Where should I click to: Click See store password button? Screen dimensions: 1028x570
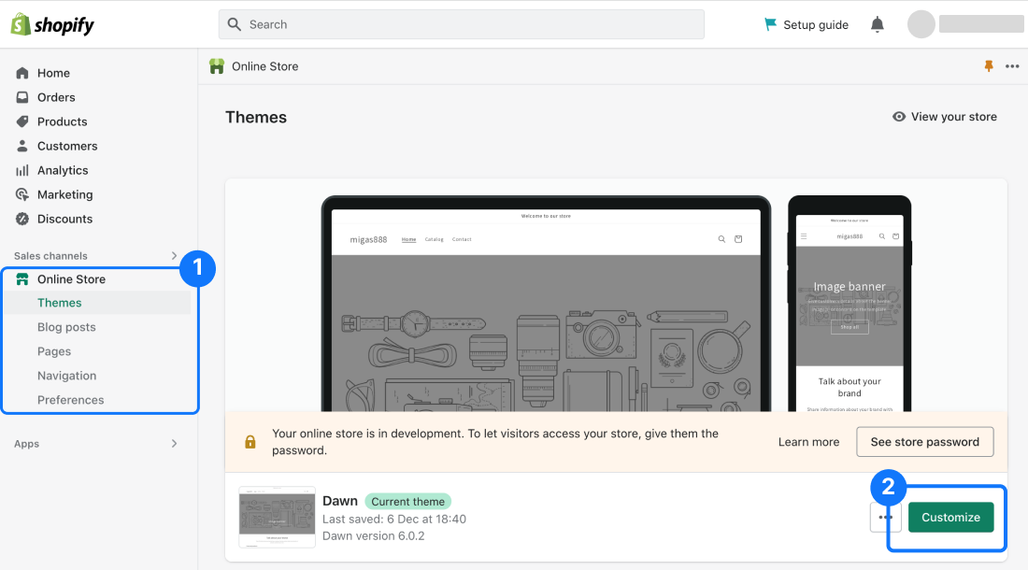click(x=924, y=442)
